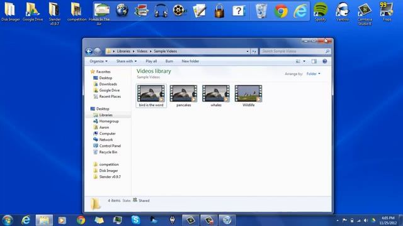Open Slender v0.9.7 in the sidebar

(x=107, y=177)
